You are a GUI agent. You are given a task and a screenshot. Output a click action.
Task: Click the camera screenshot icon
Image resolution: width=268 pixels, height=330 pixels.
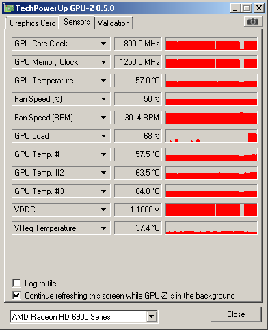pyautogui.click(x=253, y=22)
